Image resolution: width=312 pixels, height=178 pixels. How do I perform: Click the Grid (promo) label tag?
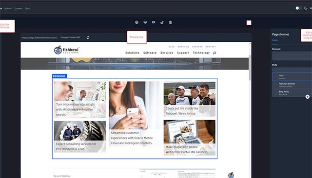(59, 76)
